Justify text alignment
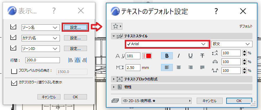261x110 pixels. (x=202, y=67)
